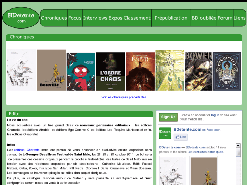247x185 pixels.
Task: Open BDetente.com on Facebook title link
Action: click(187, 130)
